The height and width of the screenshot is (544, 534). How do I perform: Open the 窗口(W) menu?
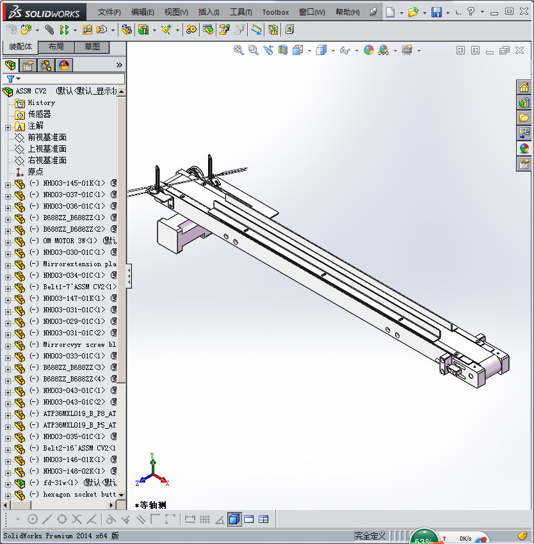pyautogui.click(x=312, y=12)
